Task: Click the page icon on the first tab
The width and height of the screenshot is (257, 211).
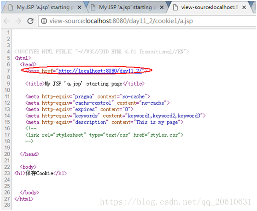Action: tap(11, 7)
